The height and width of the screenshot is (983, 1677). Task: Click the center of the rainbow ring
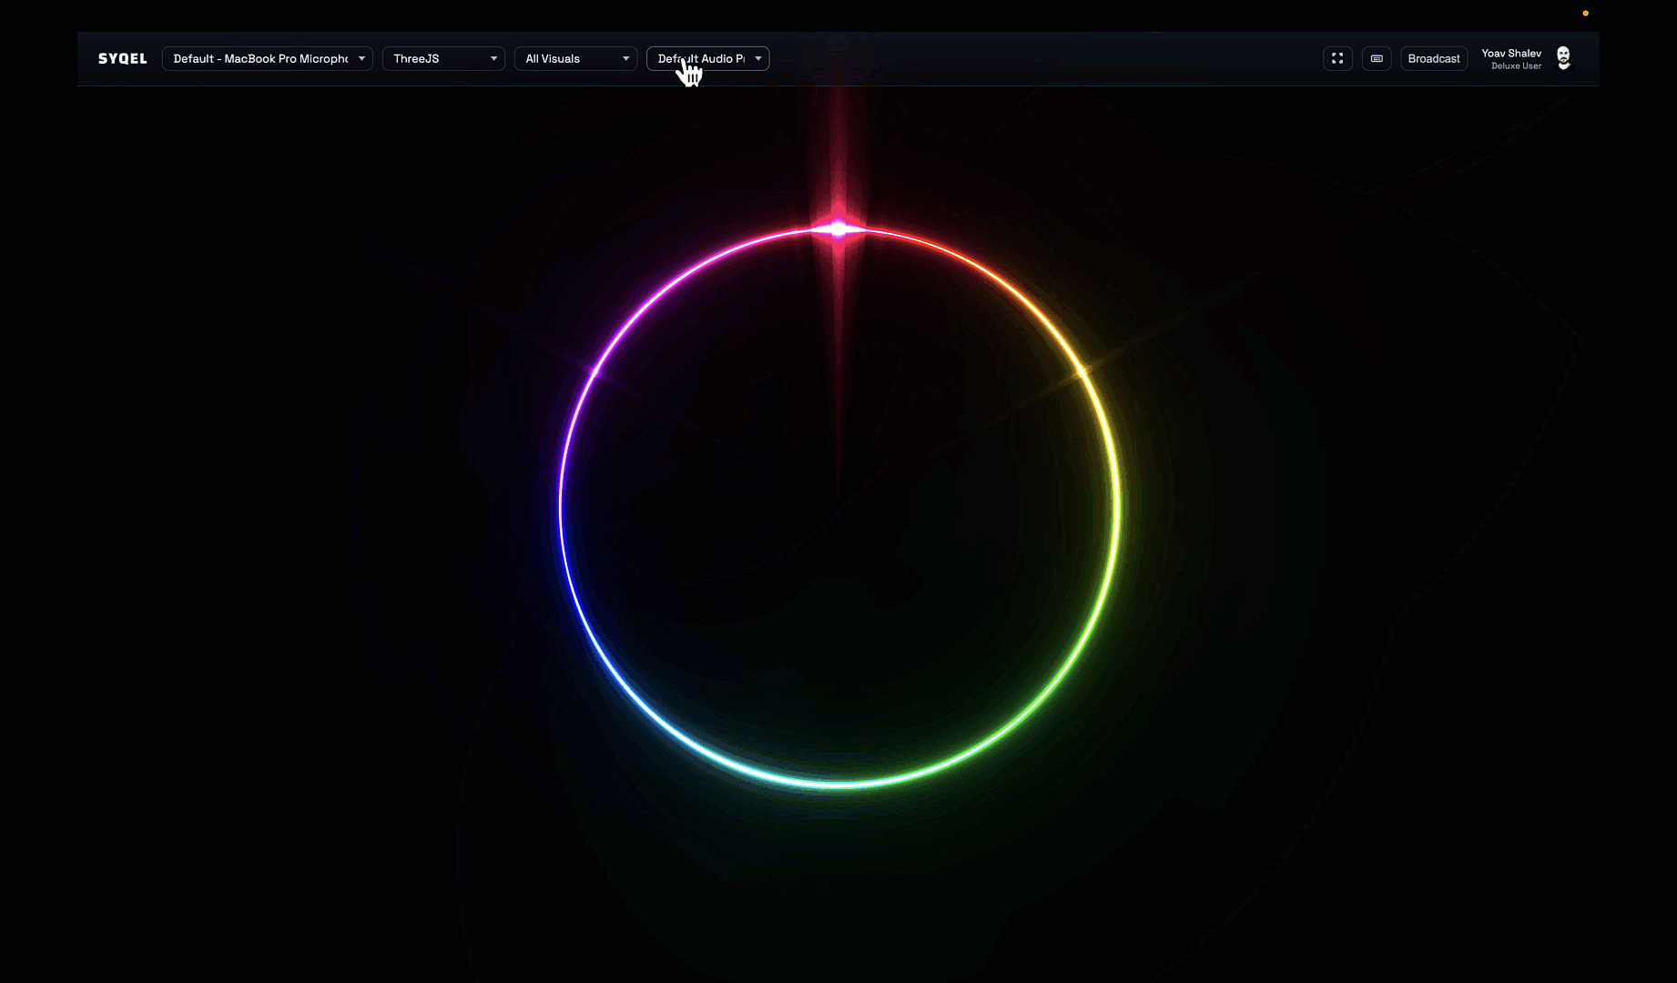coord(838,506)
